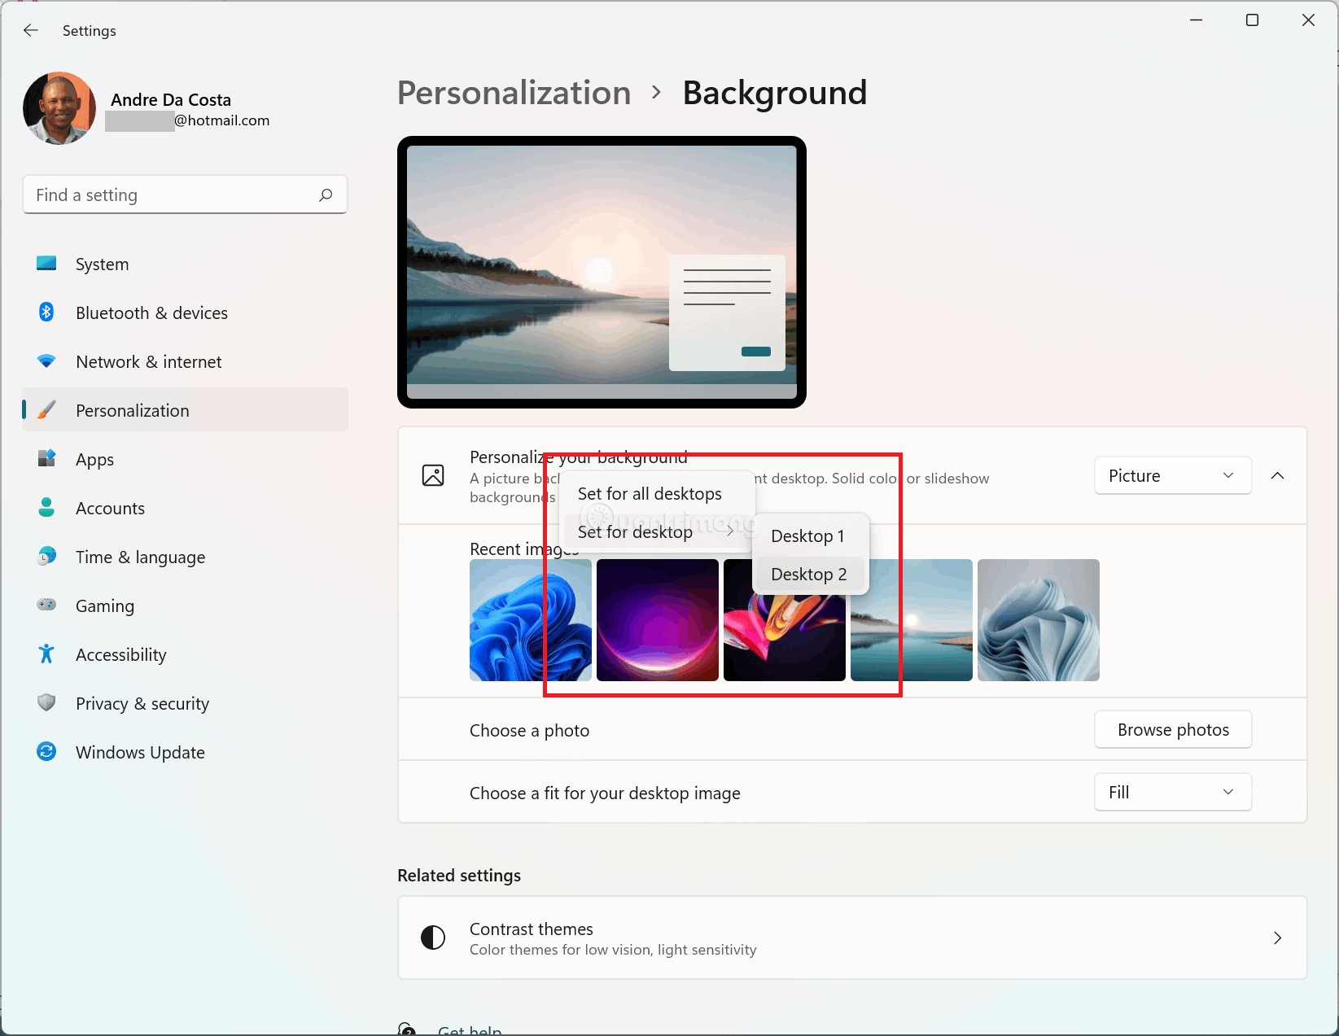
Task: Open System settings from the sidebar
Action: pyautogui.click(x=102, y=264)
